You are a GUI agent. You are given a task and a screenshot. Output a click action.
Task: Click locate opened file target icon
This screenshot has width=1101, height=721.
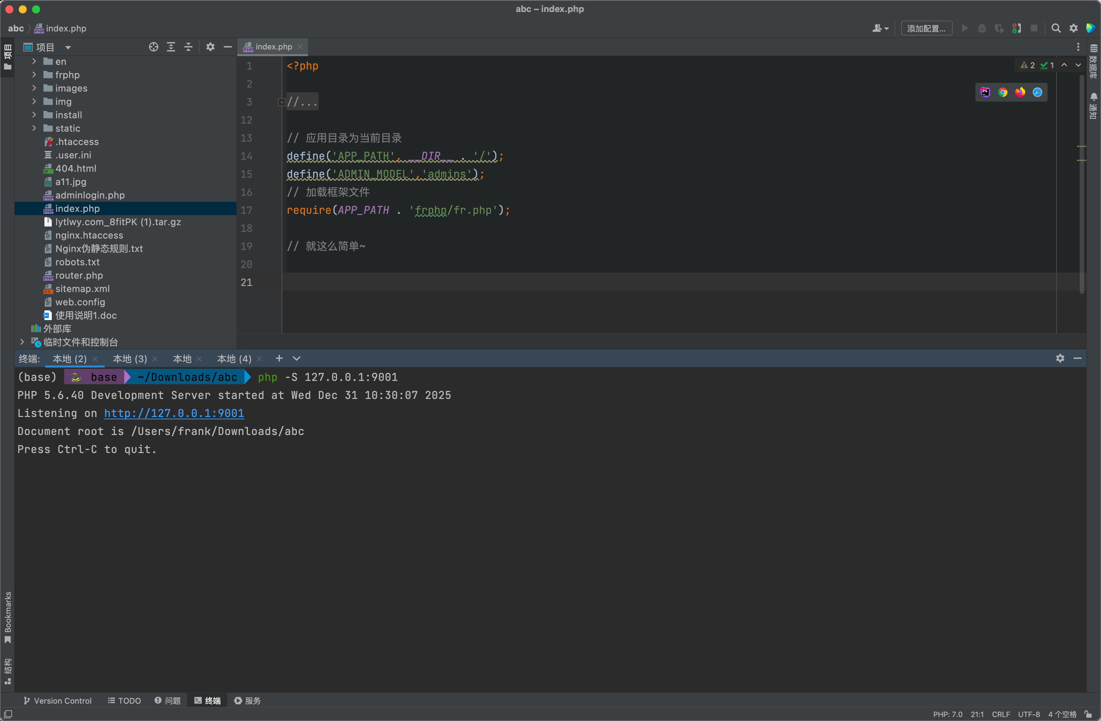click(154, 47)
